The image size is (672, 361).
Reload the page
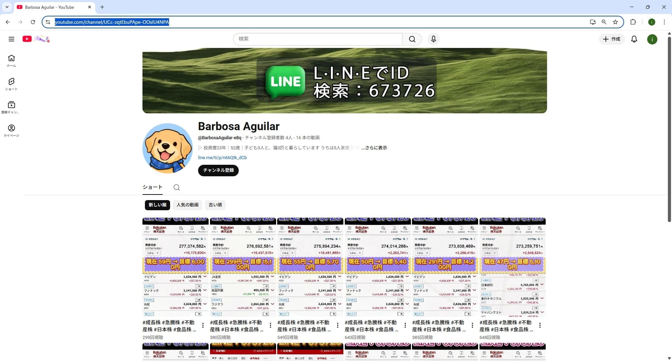[33, 22]
